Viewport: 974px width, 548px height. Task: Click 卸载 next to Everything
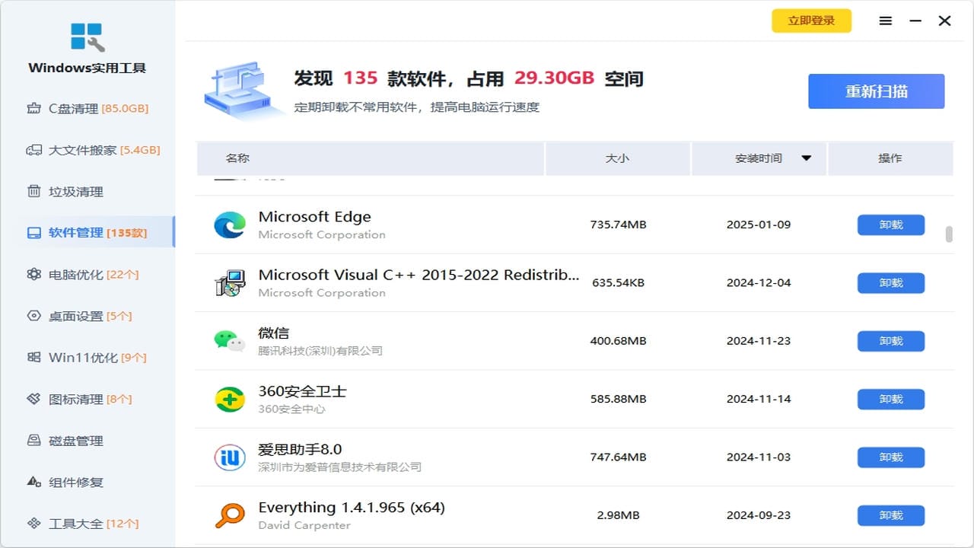pyautogui.click(x=890, y=515)
